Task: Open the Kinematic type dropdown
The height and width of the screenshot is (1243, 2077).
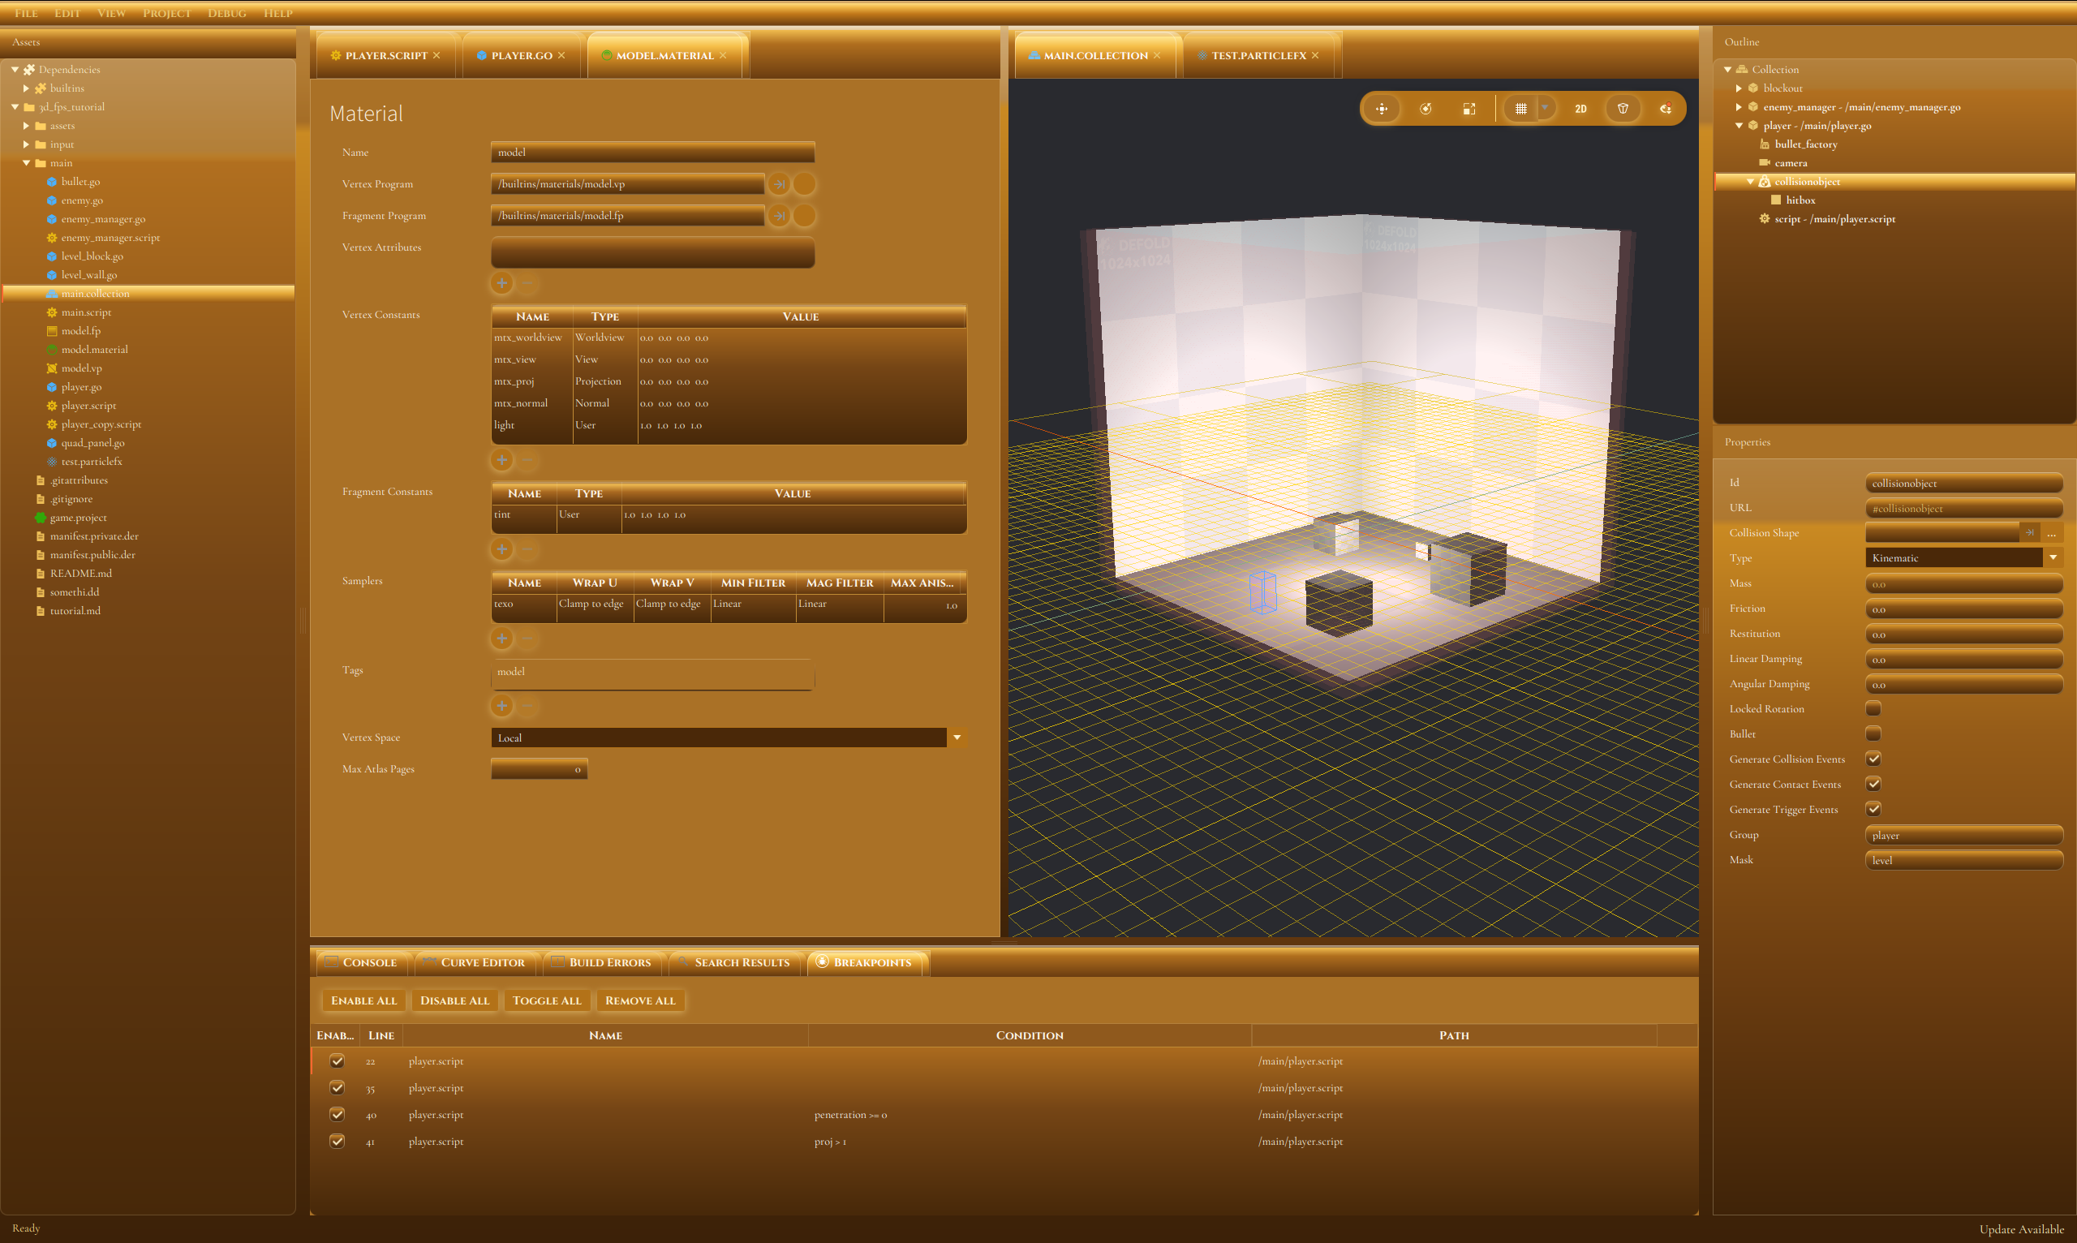Action: coord(2053,558)
